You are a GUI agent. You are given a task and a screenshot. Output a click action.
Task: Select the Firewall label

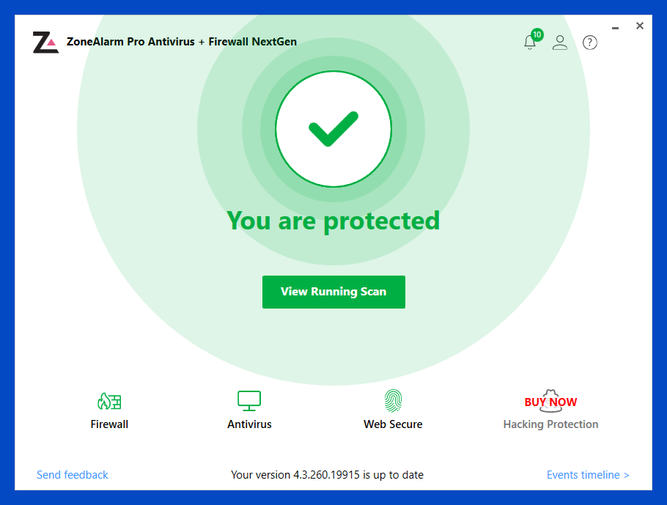[x=109, y=424]
